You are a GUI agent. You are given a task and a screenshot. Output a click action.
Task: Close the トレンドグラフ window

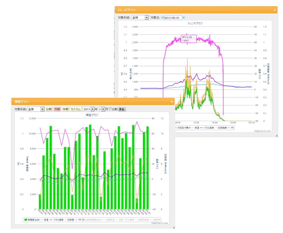[x=275, y=10]
